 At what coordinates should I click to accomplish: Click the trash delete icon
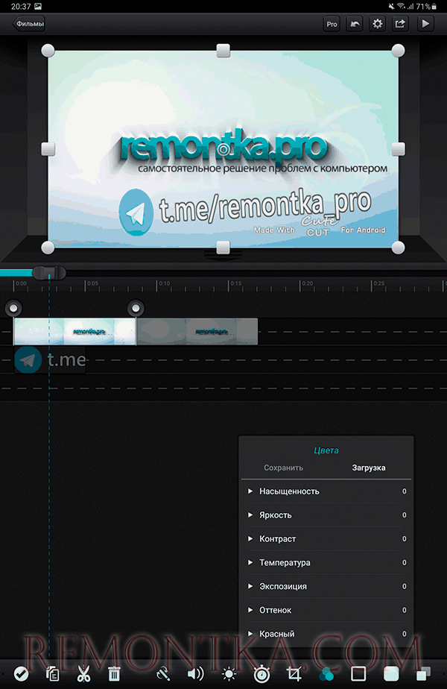pyautogui.click(x=114, y=674)
